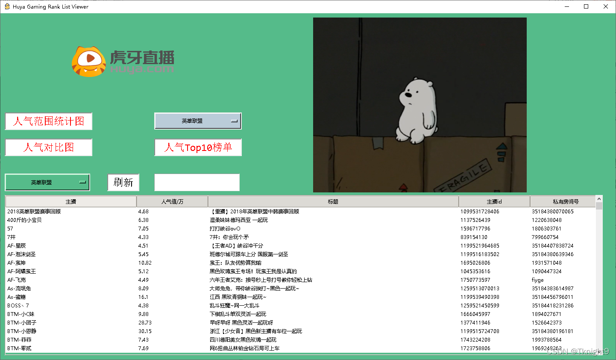This screenshot has height=360, width=616.
Task: Sort by 人气值/万 column header
Action: (172, 201)
